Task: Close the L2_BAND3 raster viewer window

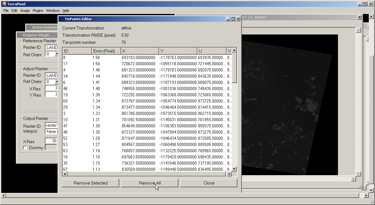Action: point(359,17)
